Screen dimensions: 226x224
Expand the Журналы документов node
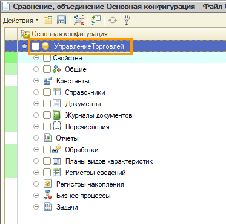36,115
